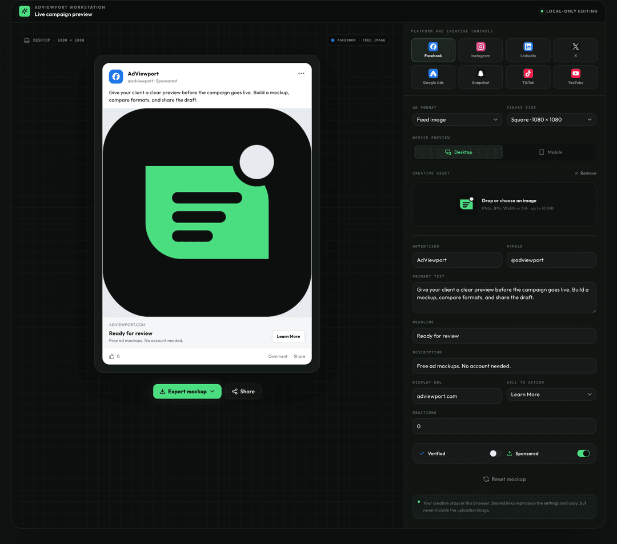Click the green sponsored upload icon
Image resolution: width=617 pixels, height=544 pixels.
(x=509, y=454)
